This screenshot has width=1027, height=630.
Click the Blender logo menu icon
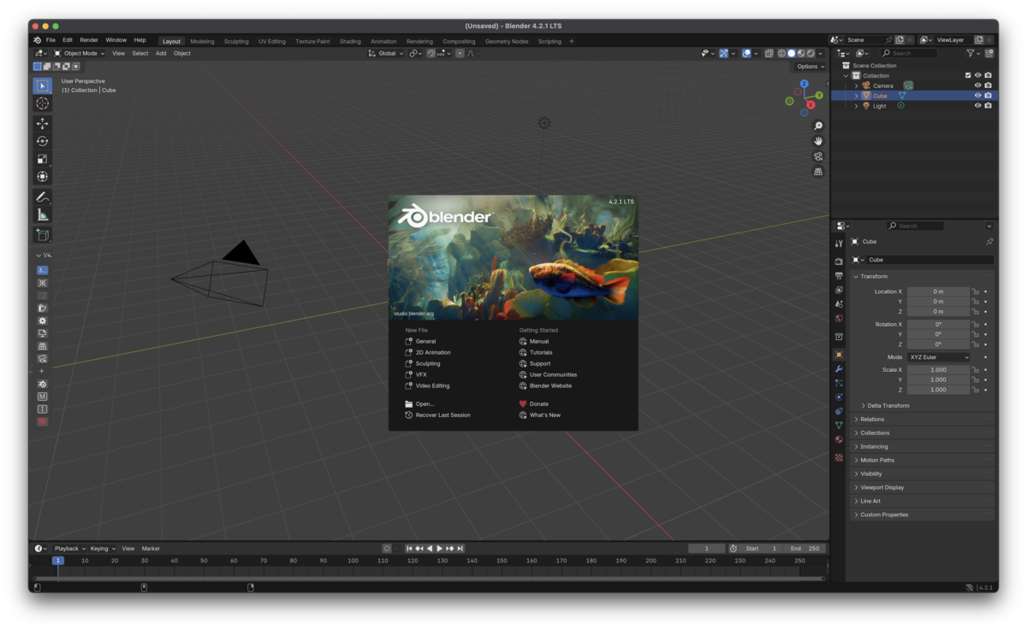[x=37, y=40]
